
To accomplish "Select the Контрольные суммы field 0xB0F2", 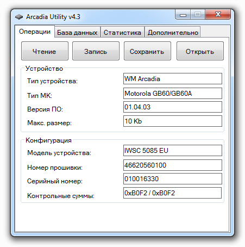I will click(x=172, y=193).
